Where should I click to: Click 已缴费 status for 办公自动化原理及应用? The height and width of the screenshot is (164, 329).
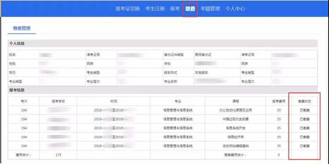click(x=305, y=110)
